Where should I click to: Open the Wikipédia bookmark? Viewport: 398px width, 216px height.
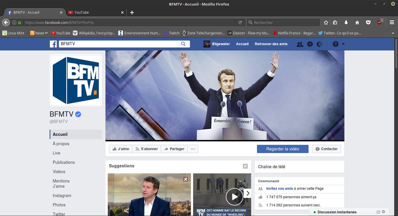(94, 33)
